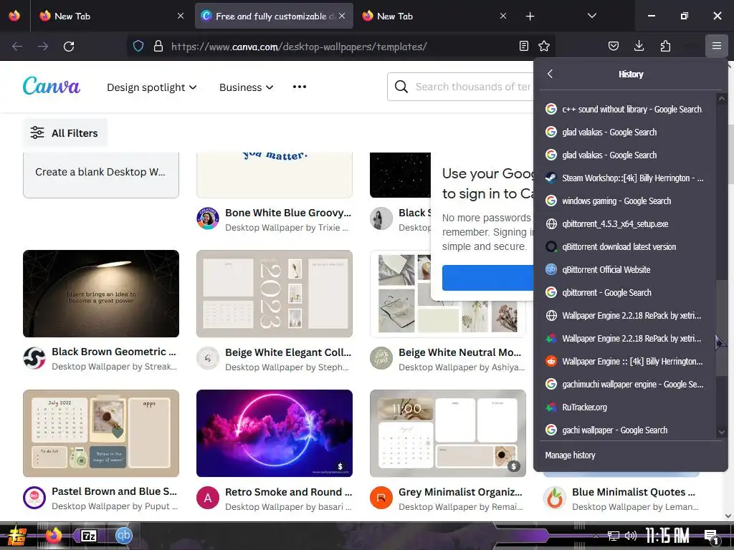Screen dimensions: 734x550
Task: Open 7-Zip from the taskbar
Action: coord(88,536)
